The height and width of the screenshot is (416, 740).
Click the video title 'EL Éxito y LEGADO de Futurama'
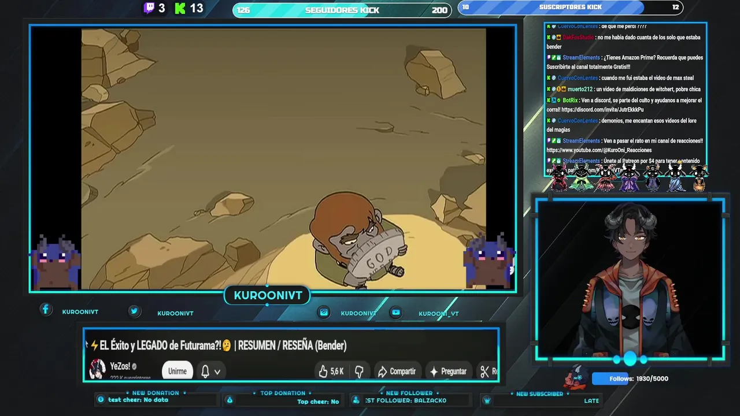pyautogui.click(x=223, y=346)
